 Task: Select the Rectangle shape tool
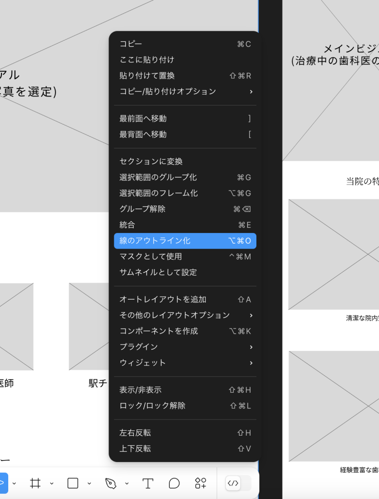click(x=72, y=483)
